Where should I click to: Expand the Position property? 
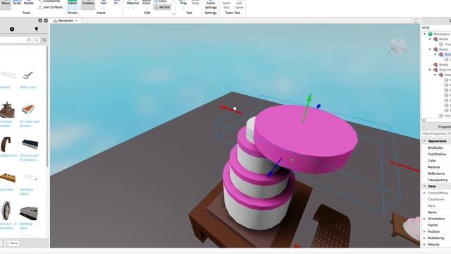click(x=424, y=232)
